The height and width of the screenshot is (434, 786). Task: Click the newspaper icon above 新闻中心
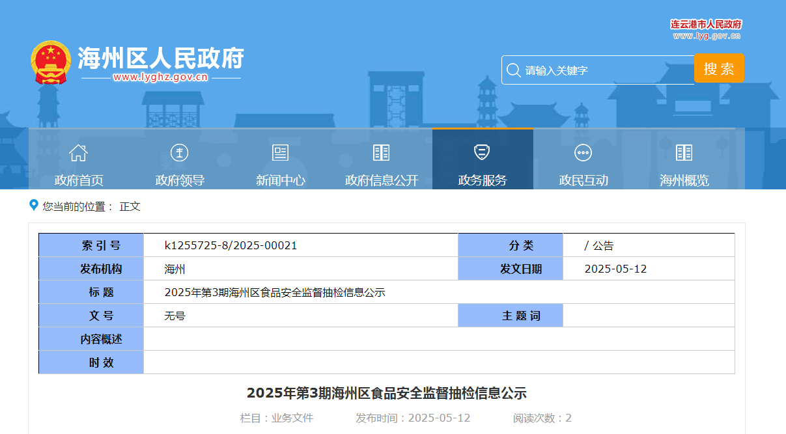pyautogui.click(x=280, y=153)
